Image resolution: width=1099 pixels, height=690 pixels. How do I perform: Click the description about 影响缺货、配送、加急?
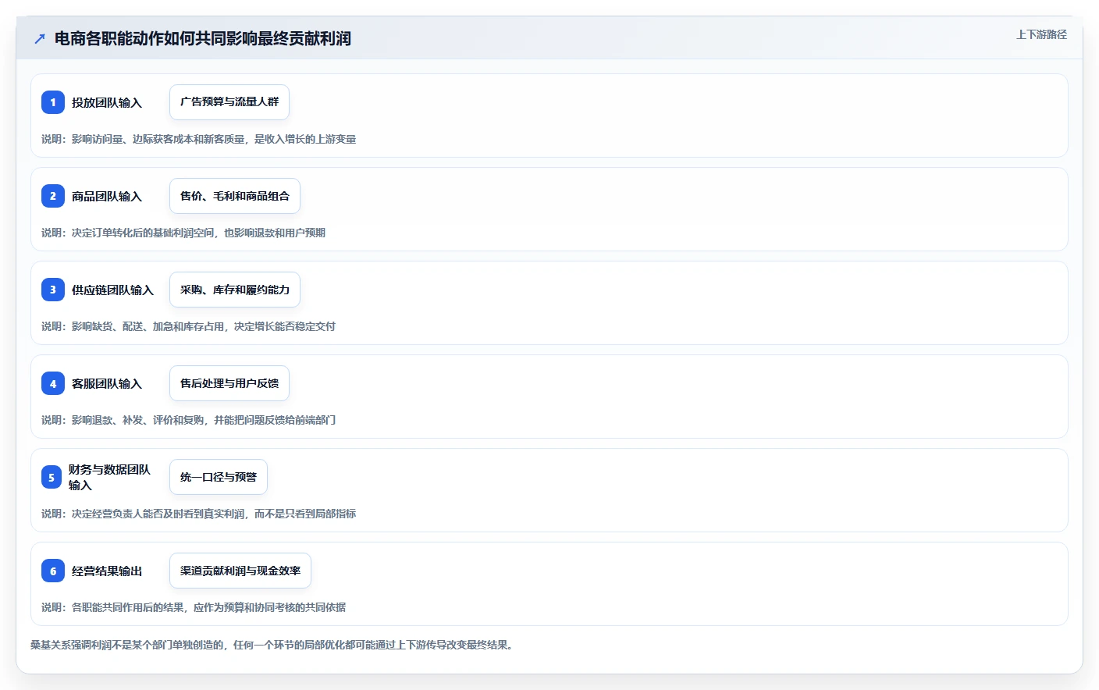pyautogui.click(x=189, y=326)
